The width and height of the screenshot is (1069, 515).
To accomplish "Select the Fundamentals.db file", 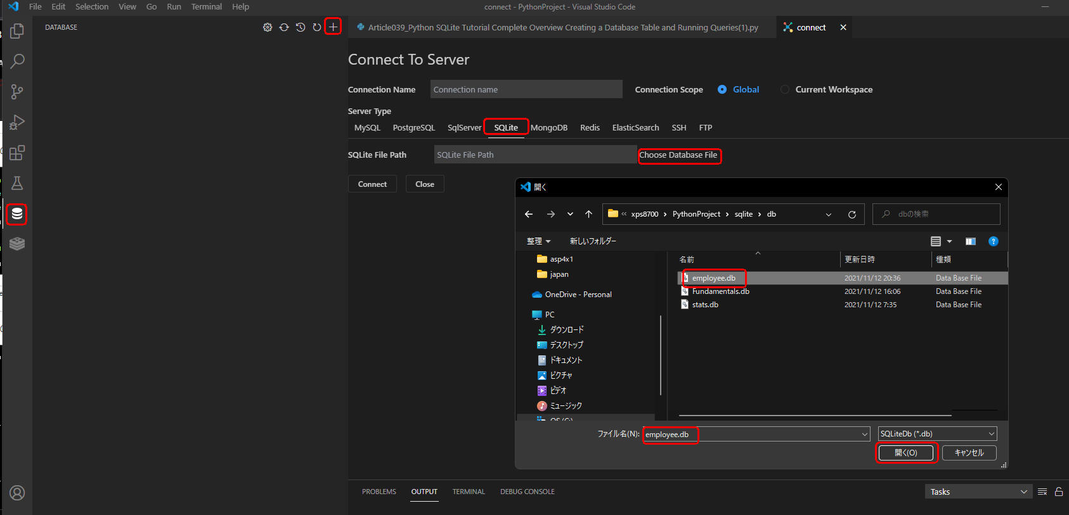I will [x=720, y=291].
